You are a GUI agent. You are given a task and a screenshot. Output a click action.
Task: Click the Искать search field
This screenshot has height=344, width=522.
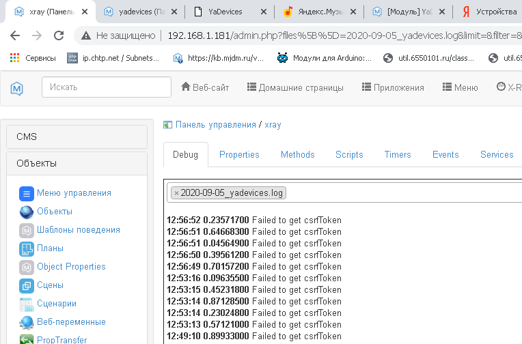point(107,87)
